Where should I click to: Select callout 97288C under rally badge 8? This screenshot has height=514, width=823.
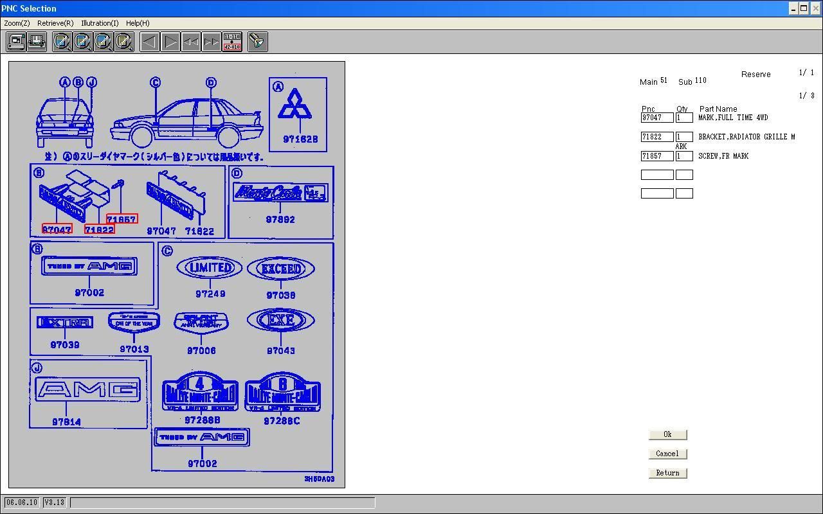[x=282, y=421]
